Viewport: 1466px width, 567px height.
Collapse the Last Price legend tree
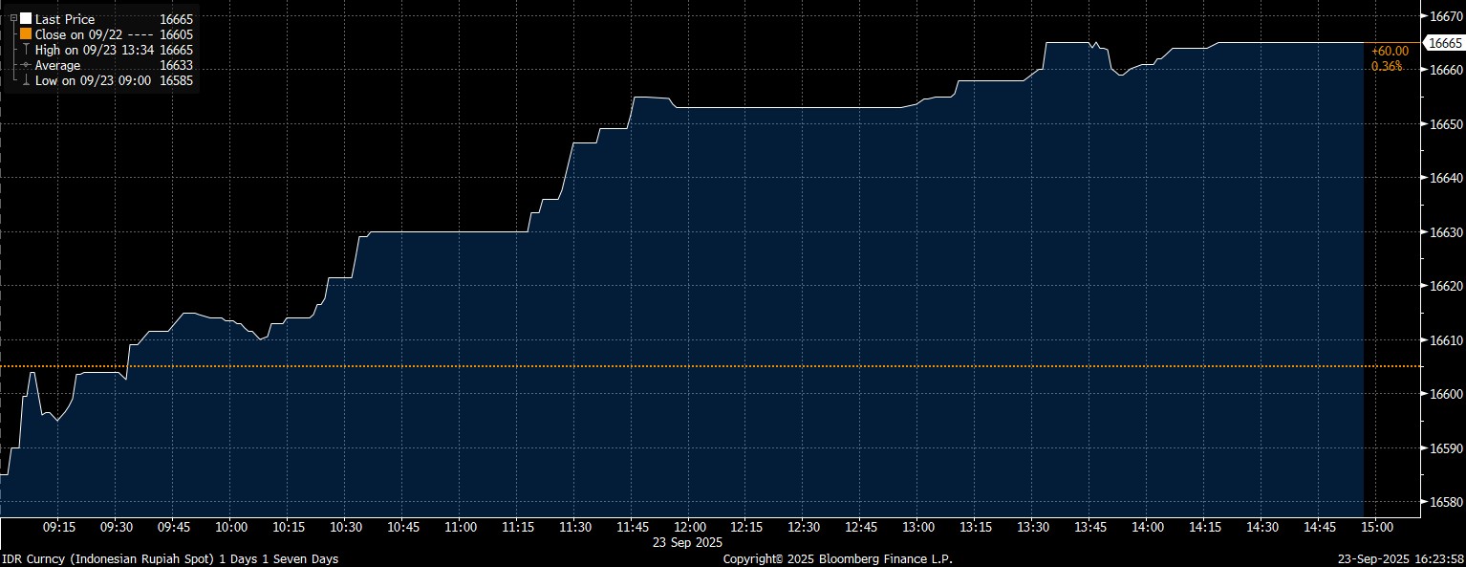pos(12,19)
